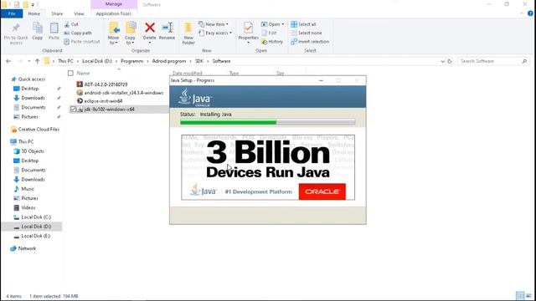Select the eclipse-inst-win64 file
The image size is (536, 301).
click(103, 101)
